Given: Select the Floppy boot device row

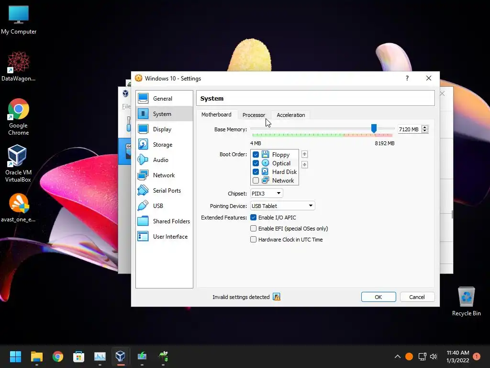Looking at the screenshot, I should pos(274,155).
